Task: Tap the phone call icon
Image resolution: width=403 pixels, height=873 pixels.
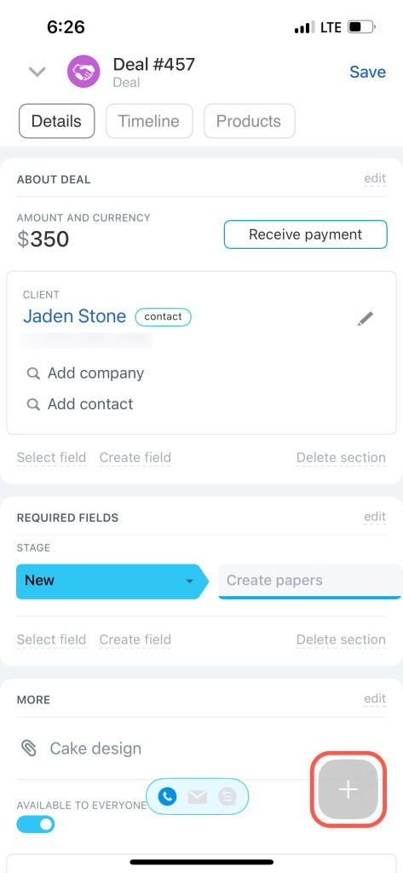Action: coord(167,797)
